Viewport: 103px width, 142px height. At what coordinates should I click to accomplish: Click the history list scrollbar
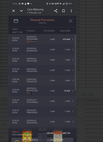[x=75, y=63]
